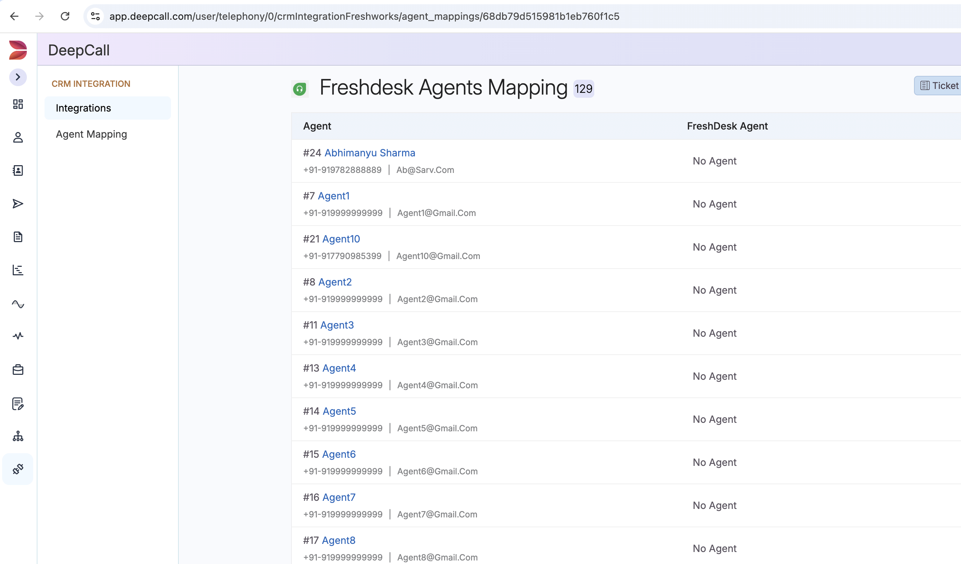The width and height of the screenshot is (961, 564).
Task: Click the send paper-plane sidebar icon
Action: (x=18, y=204)
